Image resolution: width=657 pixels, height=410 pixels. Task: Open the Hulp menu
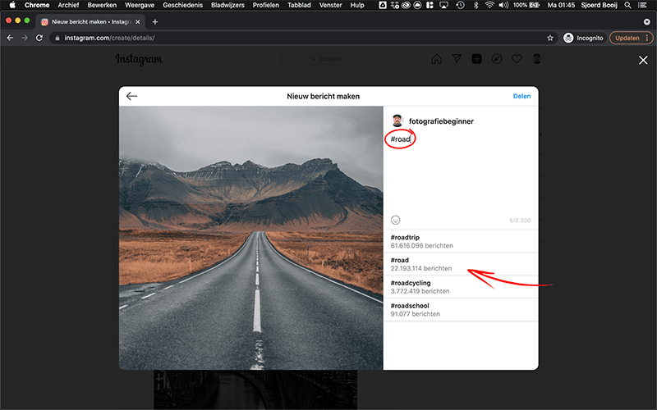tap(357, 5)
